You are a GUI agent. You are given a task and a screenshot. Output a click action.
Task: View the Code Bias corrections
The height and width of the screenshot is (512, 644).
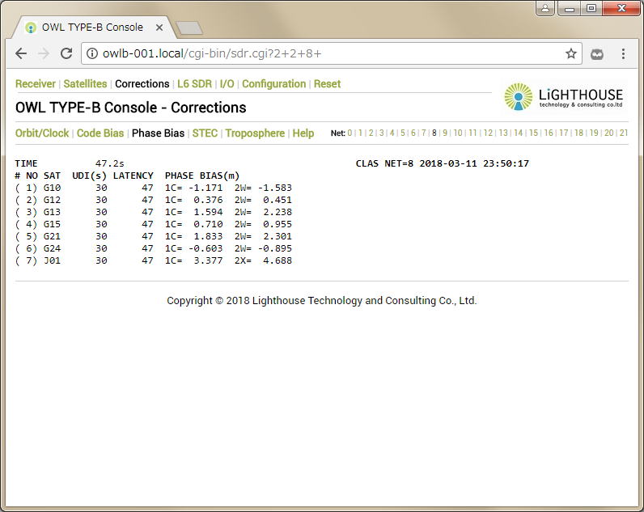(x=100, y=133)
